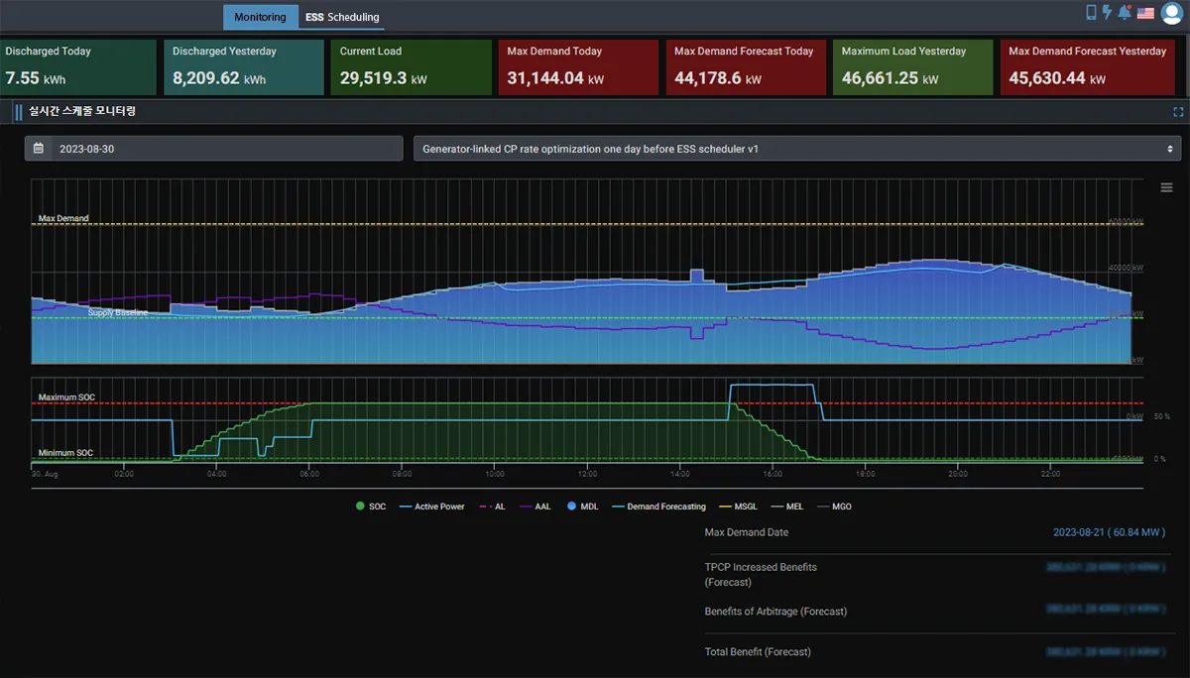Hide the Demand Forecasting legend series

click(659, 507)
